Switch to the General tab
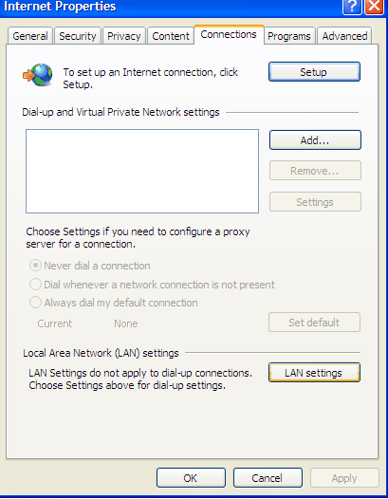 pos(30,36)
